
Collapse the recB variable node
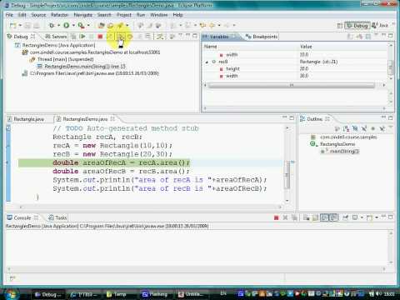pos(207,62)
